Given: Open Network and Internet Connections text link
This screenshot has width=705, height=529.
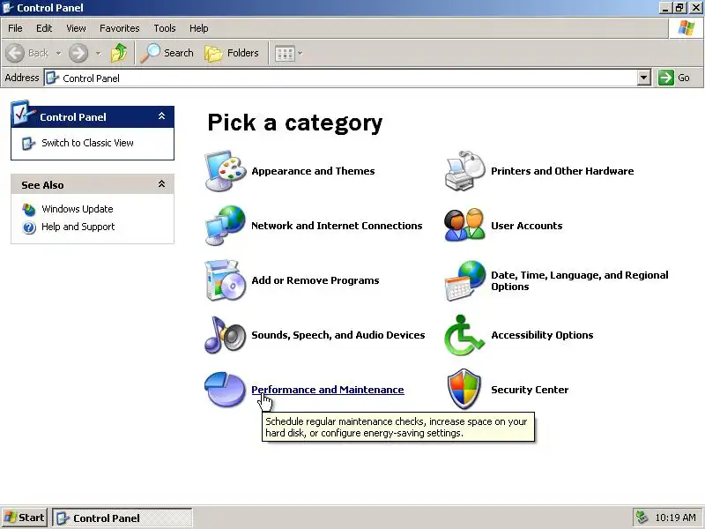Looking at the screenshot, I should point(337,226).
